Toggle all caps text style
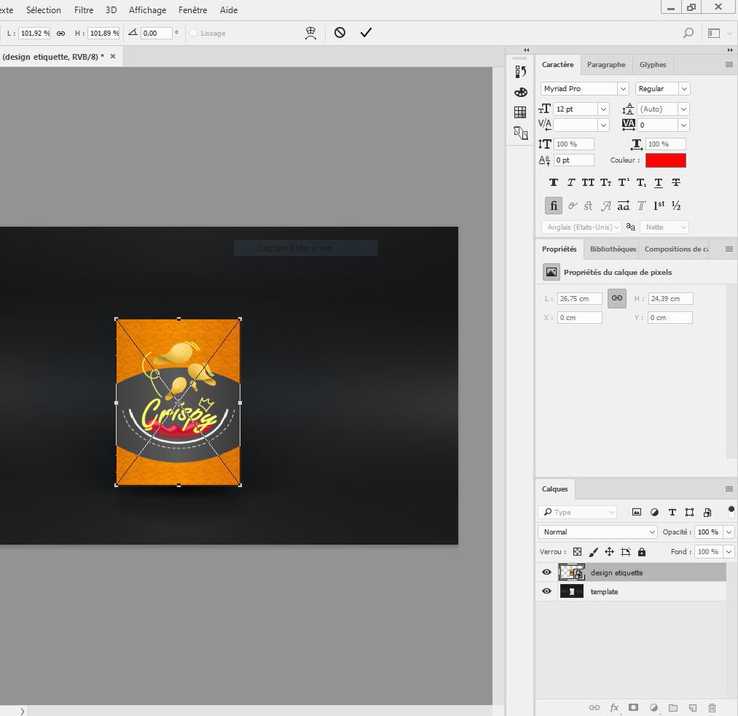The image size is (738, 716). click(588, 183)
